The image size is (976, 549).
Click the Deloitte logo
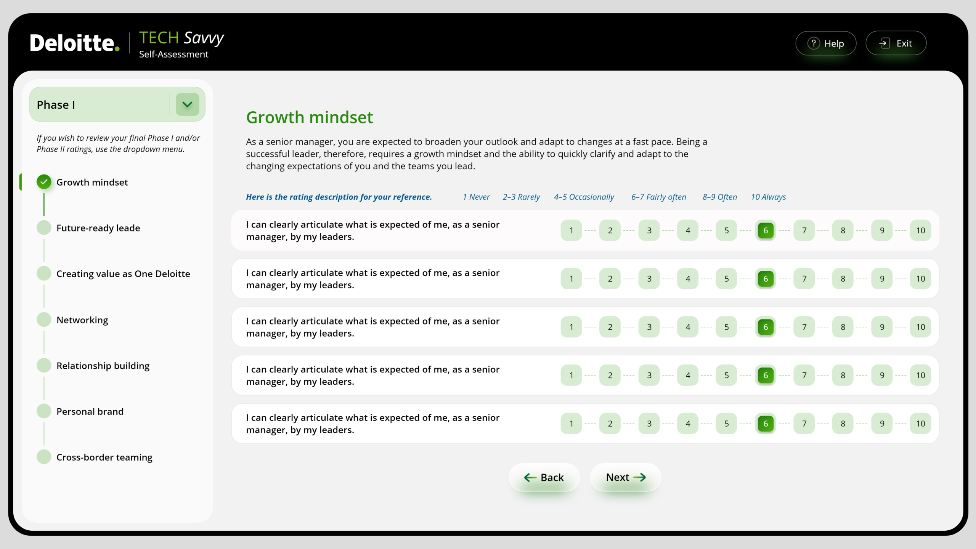pos(75,43)
